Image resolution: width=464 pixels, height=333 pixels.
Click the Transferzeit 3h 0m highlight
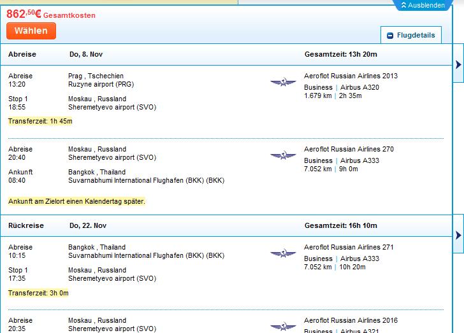(38, 293)
